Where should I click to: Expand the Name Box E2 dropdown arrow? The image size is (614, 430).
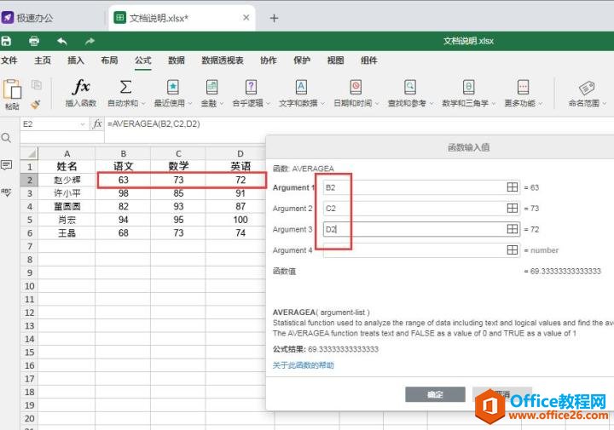(82, 124)
